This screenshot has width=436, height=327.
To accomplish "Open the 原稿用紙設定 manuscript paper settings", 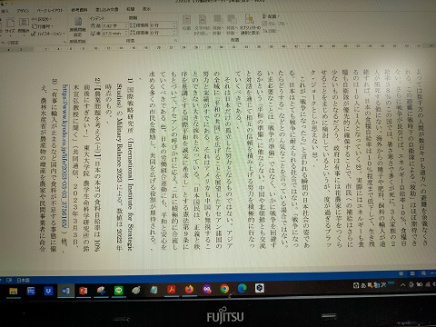I will (77, 26).
